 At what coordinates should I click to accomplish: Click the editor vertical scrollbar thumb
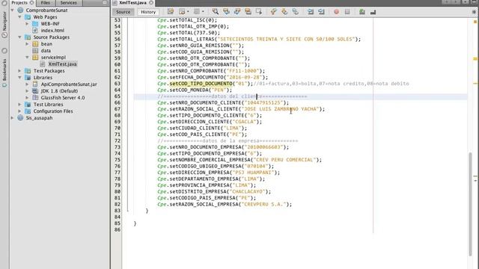coord(470,204)
